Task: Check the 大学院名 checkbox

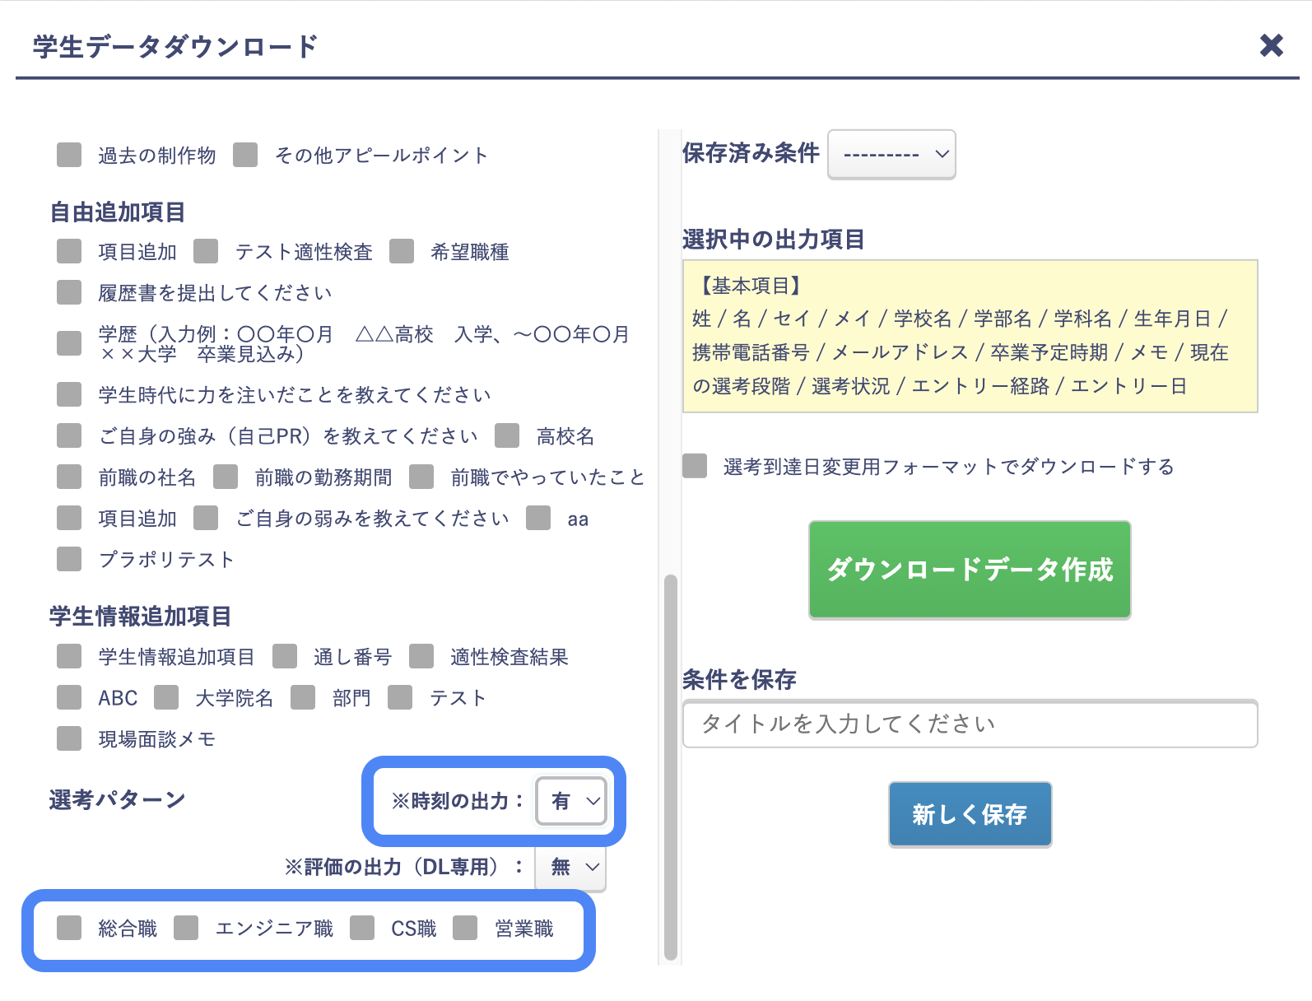Action: (166, 697)
